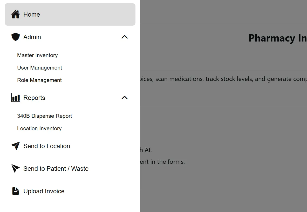Click the Admin menu label
Viewport: 307px width, 212px height.
coord(32,37)
